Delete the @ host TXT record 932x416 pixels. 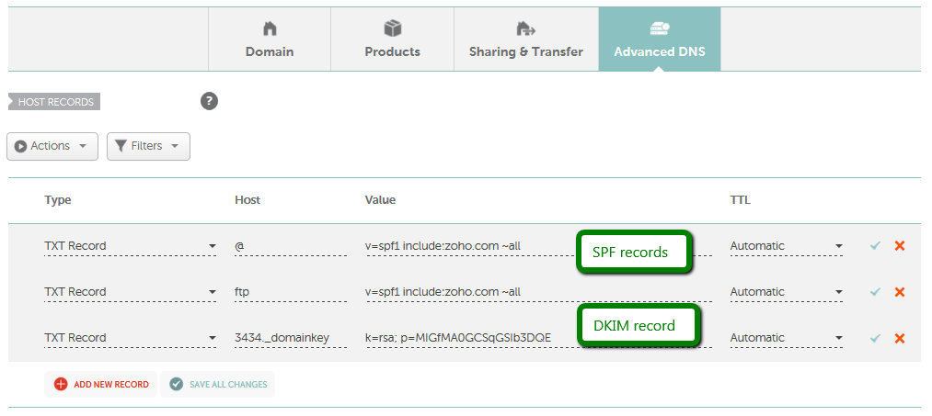point(900,246)
